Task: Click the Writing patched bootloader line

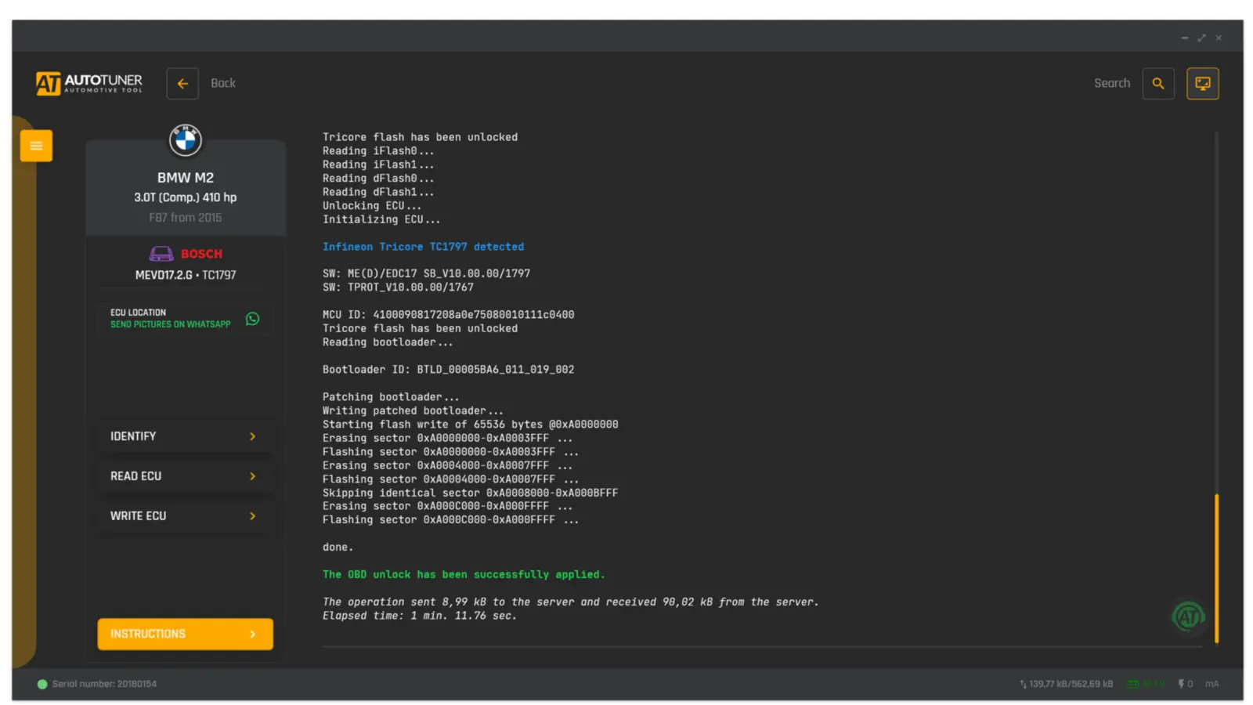Action: coord(413,410)
